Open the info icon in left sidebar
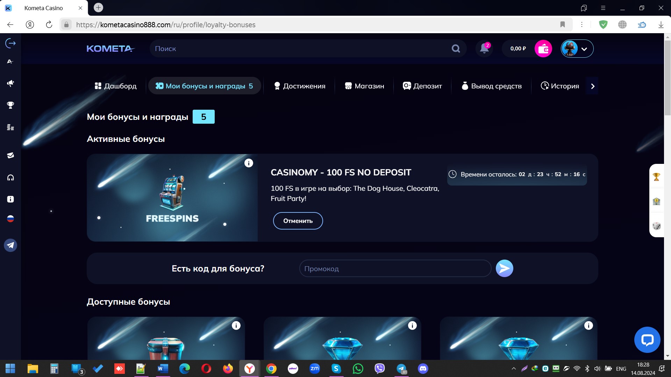Viewport: 671px width, 377px height. (10, 199)
